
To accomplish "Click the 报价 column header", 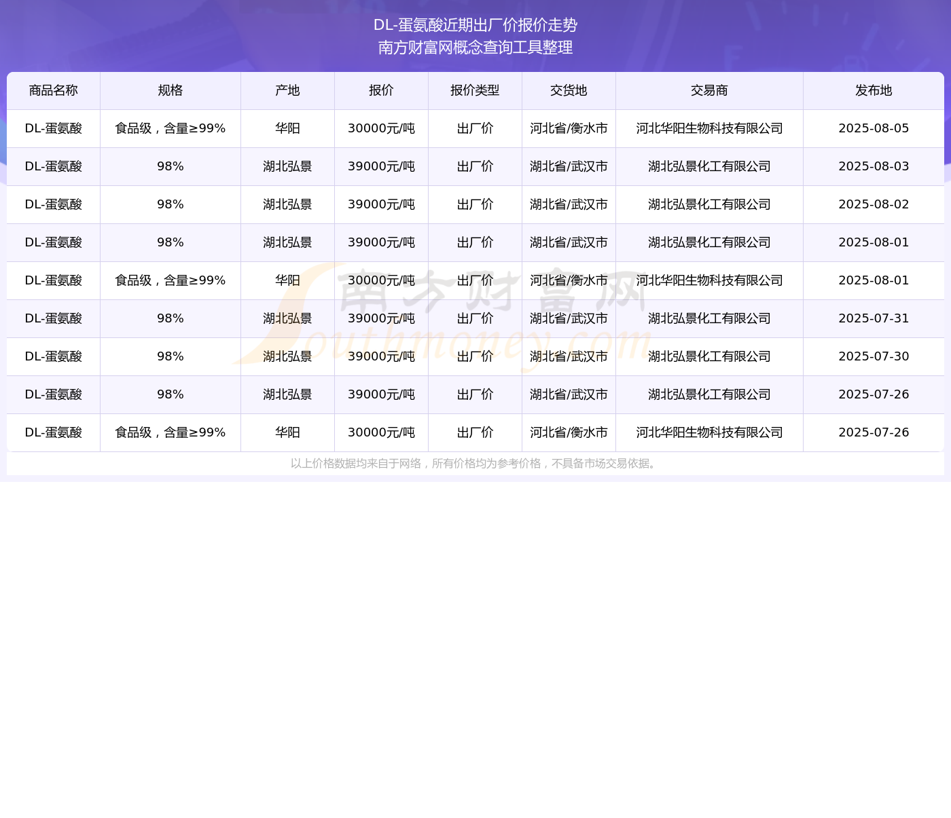I will click(381, 90).
